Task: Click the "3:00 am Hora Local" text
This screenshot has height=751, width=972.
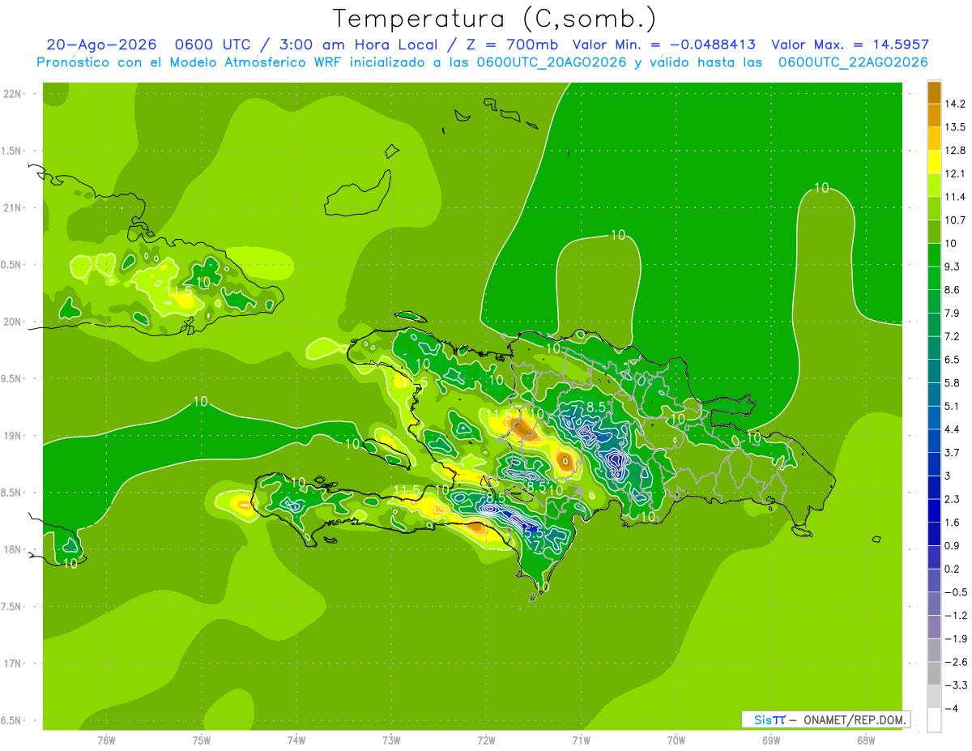Action: point(365,45)
